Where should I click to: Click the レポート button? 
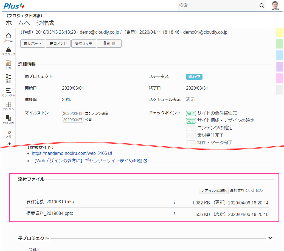tap(33, 44)
